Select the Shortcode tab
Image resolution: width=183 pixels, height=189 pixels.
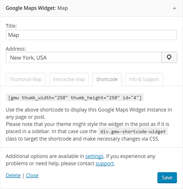click(107, 79)
